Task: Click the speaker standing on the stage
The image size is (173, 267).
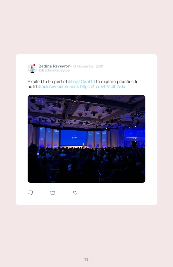Action: point(84,146)
